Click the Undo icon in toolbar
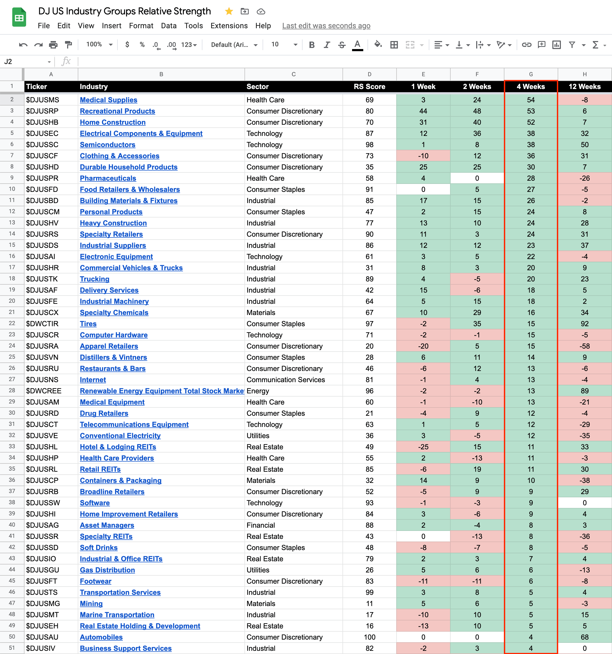The width and height of the screenshot is (612, 654). coord(23,45)
